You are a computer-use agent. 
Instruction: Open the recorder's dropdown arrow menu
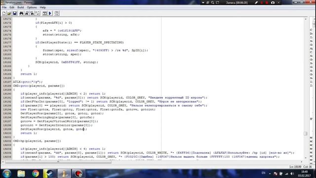(x=203, y=2)
